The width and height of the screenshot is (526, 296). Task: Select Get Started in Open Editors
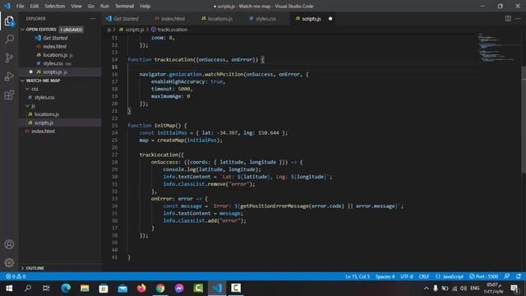pyautogui.click(x=55, y=39)
